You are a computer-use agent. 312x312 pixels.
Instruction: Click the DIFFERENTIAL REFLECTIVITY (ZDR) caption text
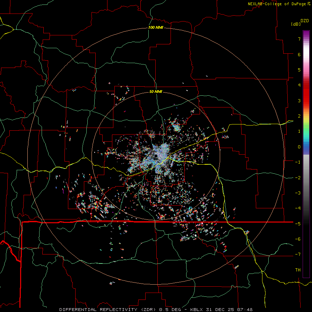click(108, 310)
